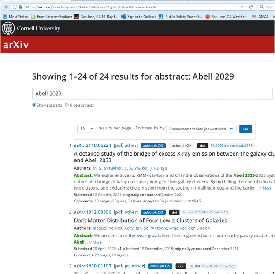This screenshot has width=275, height=274.
Task: Open the GMAIL bookmark
Action: point(263,17)
